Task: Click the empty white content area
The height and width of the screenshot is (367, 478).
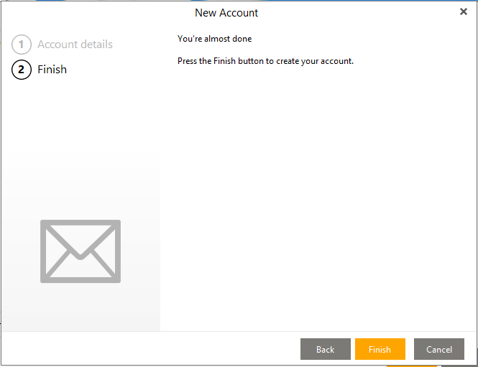Action: (316, 201)
